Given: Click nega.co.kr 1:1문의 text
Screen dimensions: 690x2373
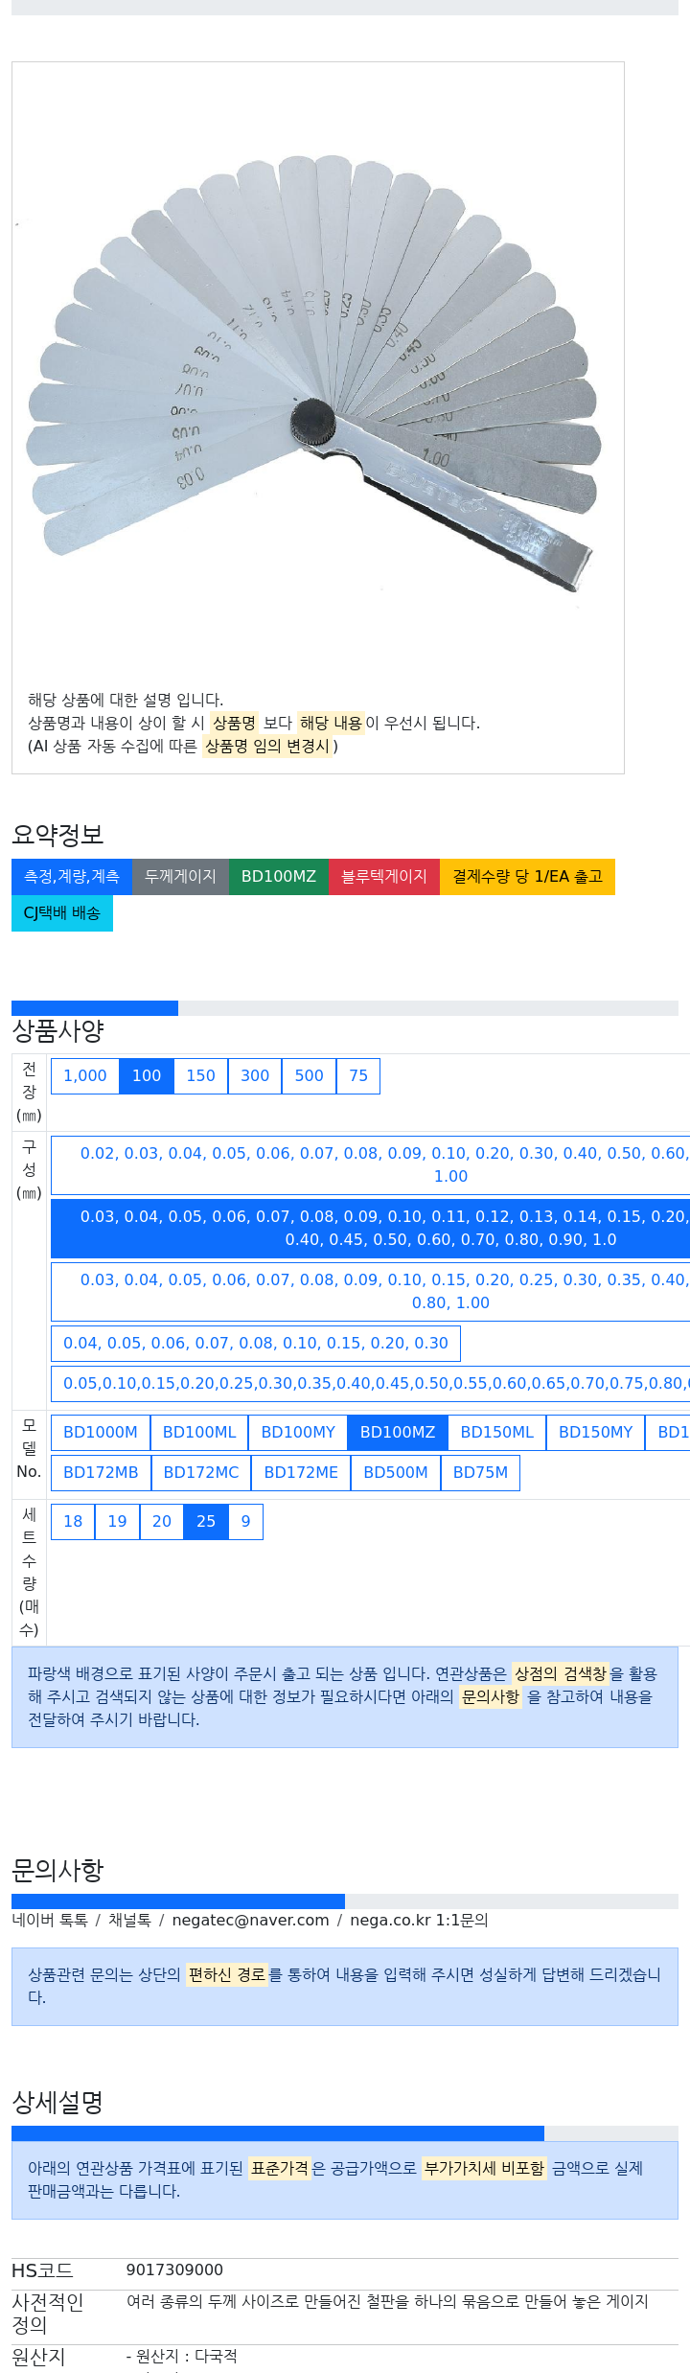Looking at the screenshot, I should (419, 1921).
